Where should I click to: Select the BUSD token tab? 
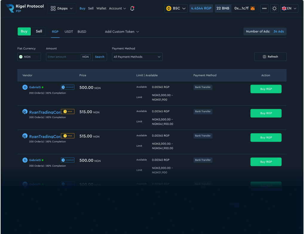[x=82, y=32]
